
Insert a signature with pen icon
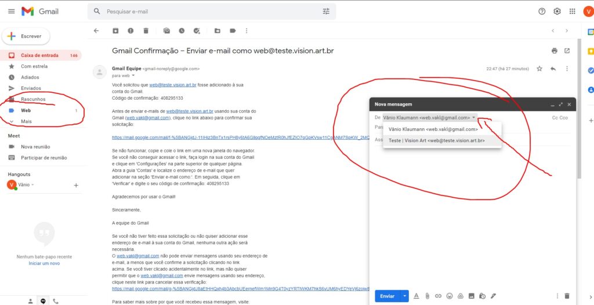pos(493,296)
